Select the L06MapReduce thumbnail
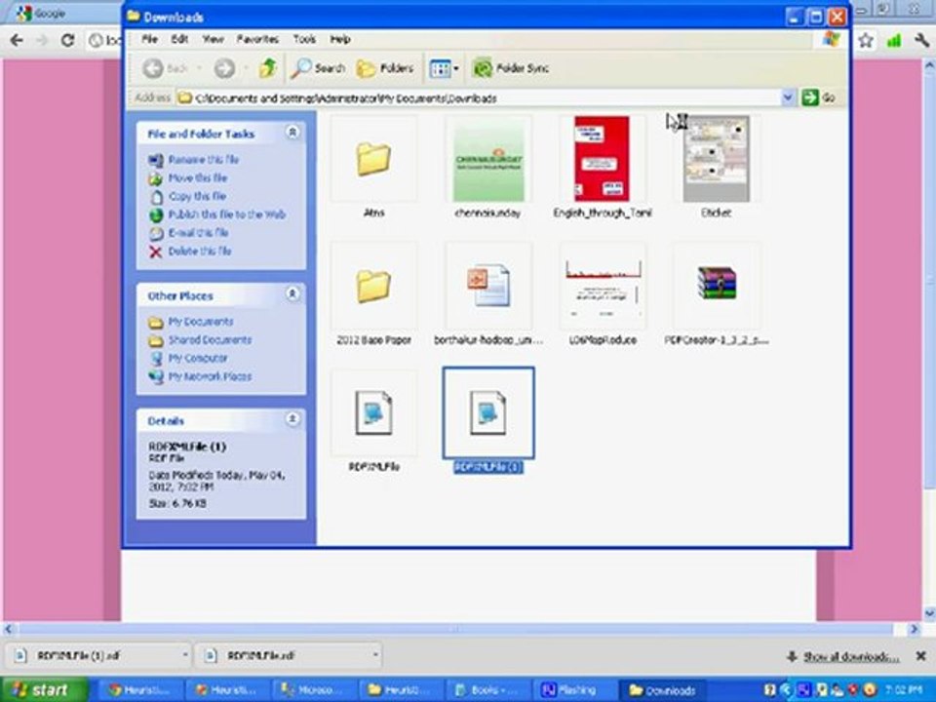Image resolution: width=936 pixels, height=702 pixels. click(603, 286)
